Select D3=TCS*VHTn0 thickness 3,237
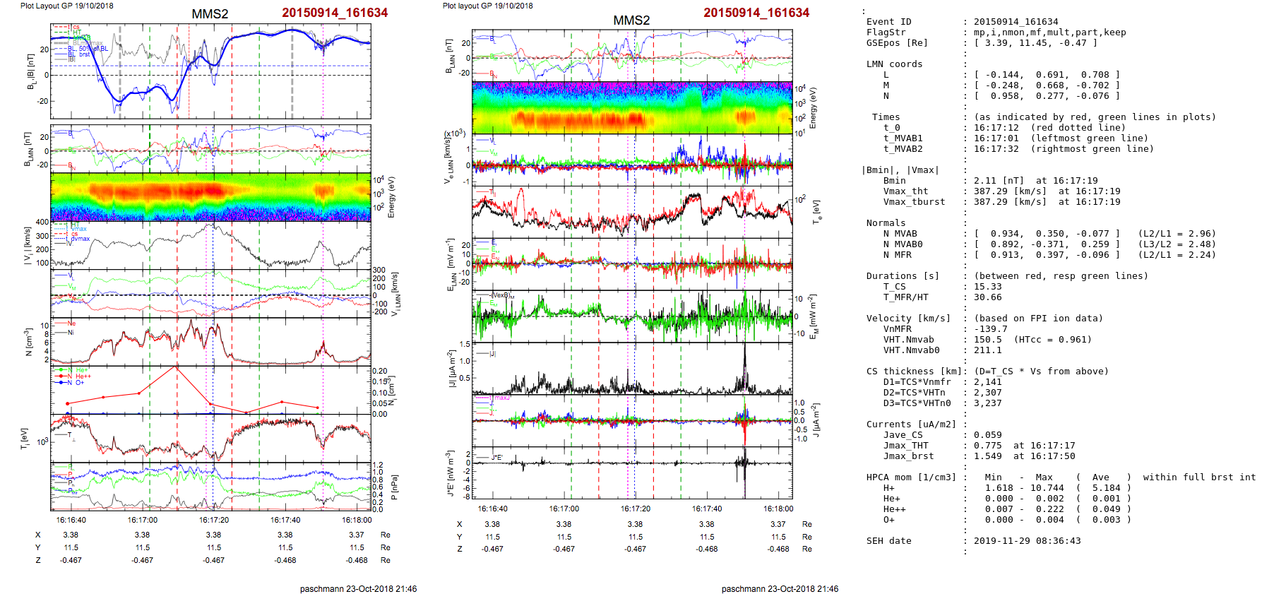1274x594 pixels. [988, 403]
